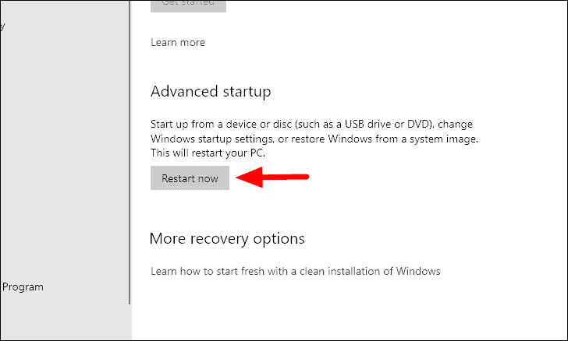Select the cut-off sidebar item ending in y
This screenshot has width=568, height=341.
[2, 26]
